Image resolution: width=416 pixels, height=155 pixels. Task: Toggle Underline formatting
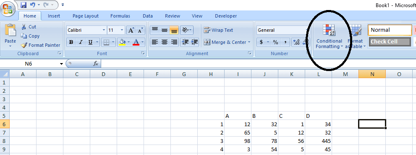(x=90, y=42)
